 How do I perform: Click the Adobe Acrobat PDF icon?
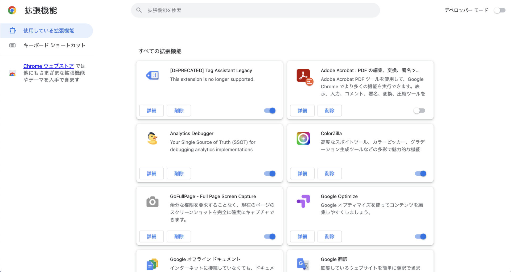pos(305,77)
